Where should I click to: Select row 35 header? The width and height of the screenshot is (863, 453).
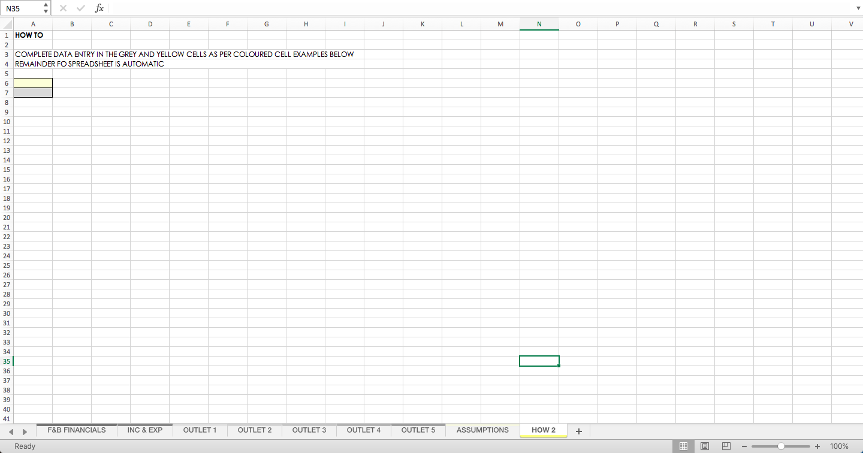pyautogui.click(x=7, y=361)
